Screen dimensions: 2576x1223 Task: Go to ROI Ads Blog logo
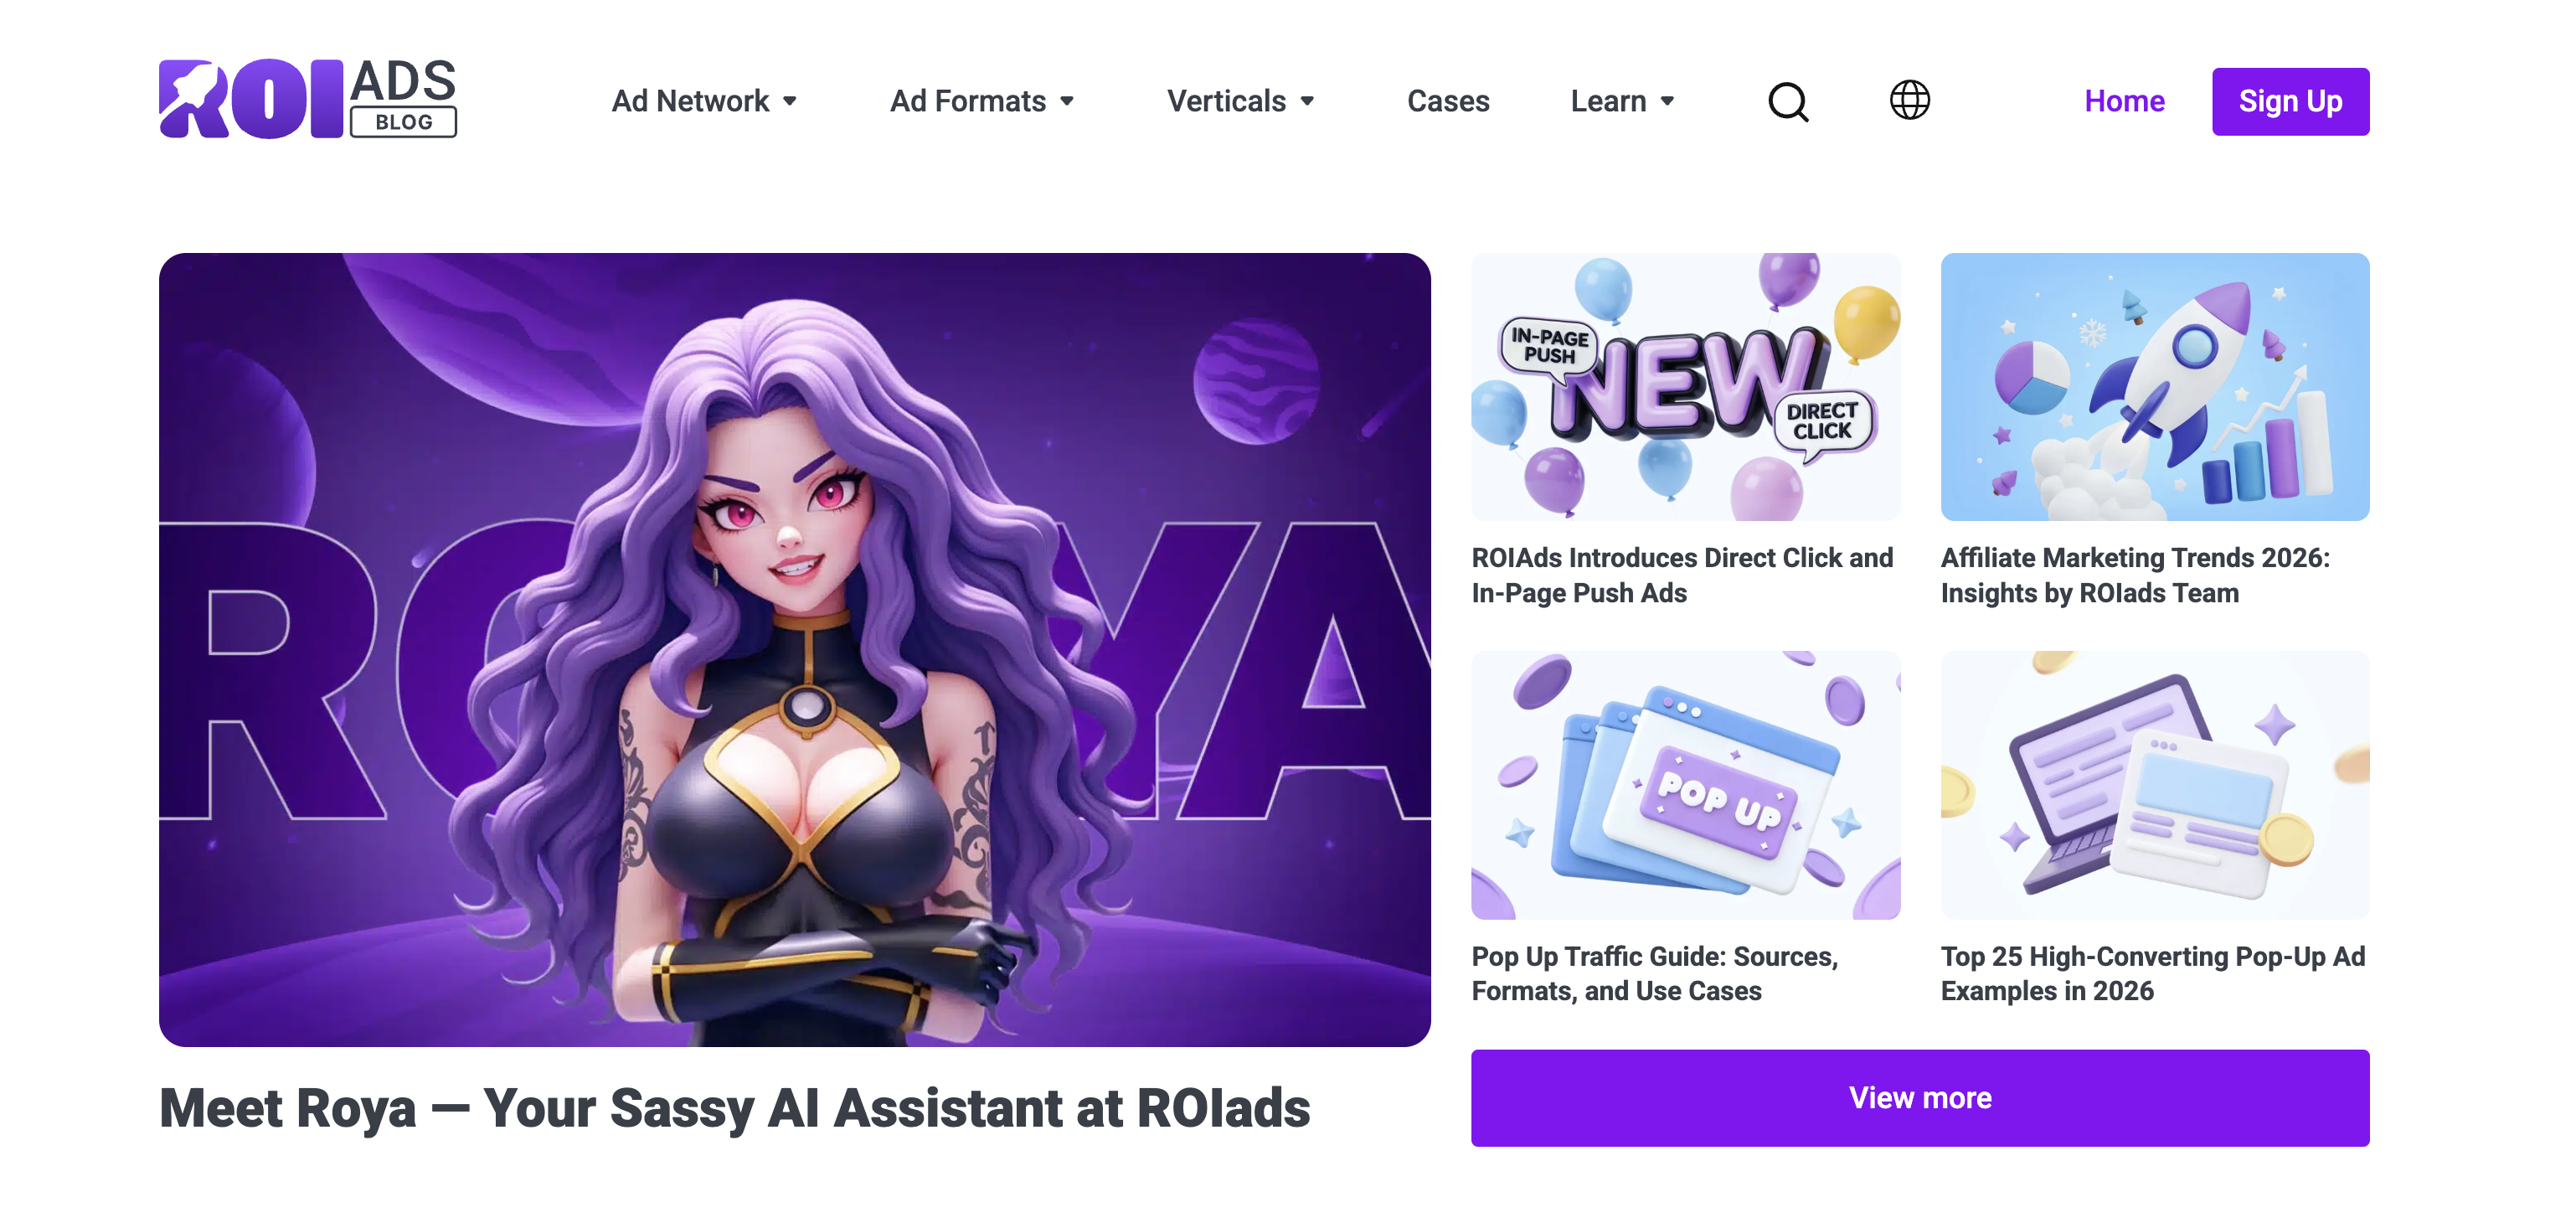(x=308, y=98)
